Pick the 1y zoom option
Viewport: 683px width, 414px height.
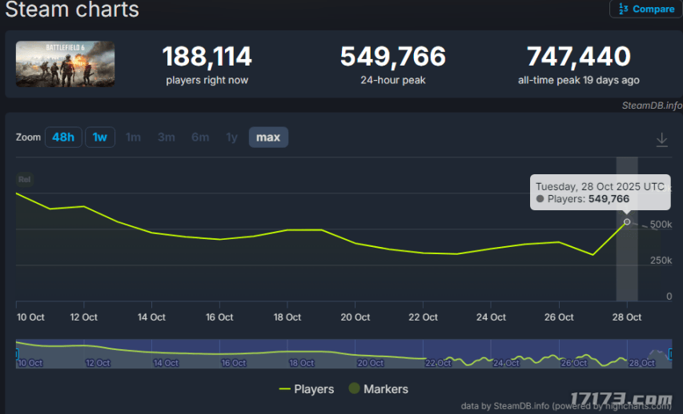231,137
